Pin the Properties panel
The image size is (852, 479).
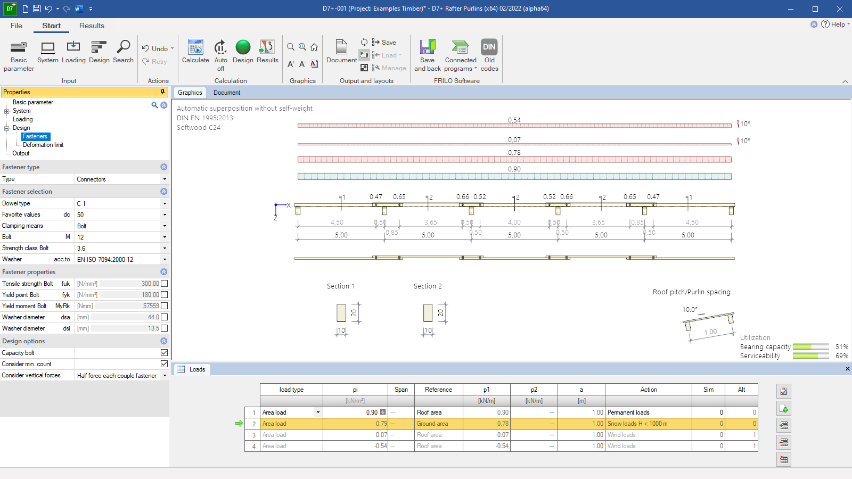(x=163, y=92)
